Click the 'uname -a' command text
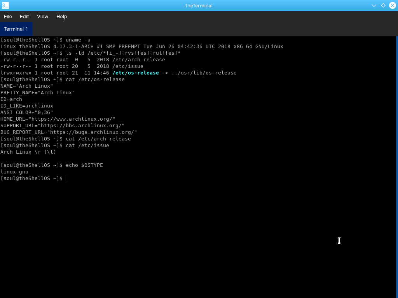This screenshot has height=298, width=398. 78,40
